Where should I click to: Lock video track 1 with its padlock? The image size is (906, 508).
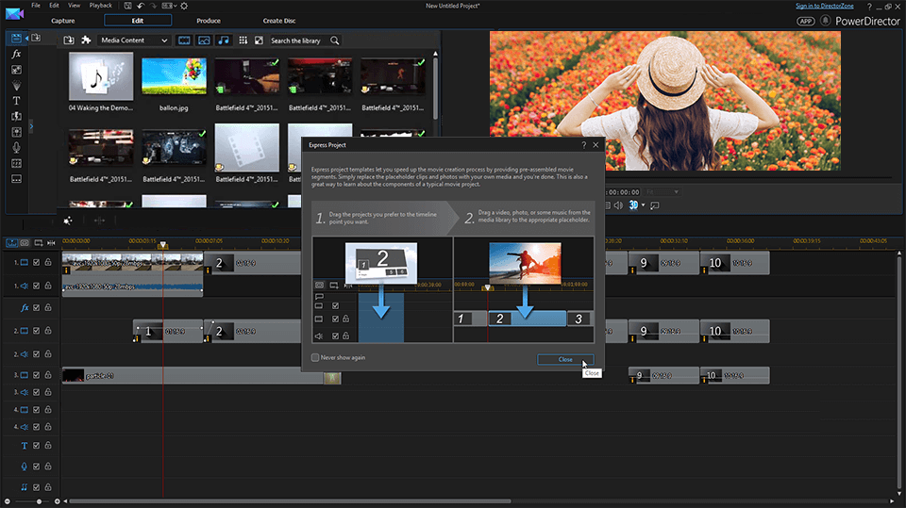pyautogui.click(x=48, y=262)
